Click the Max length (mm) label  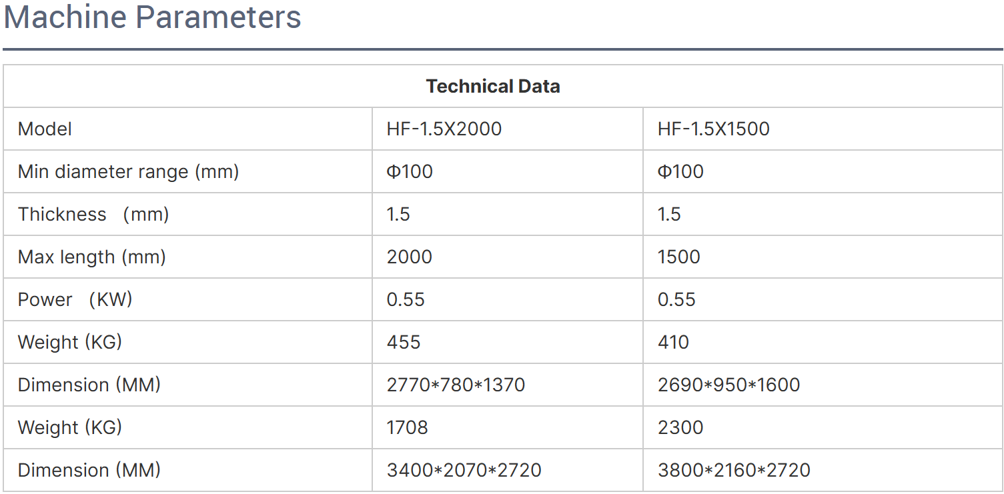click(92, 257)
